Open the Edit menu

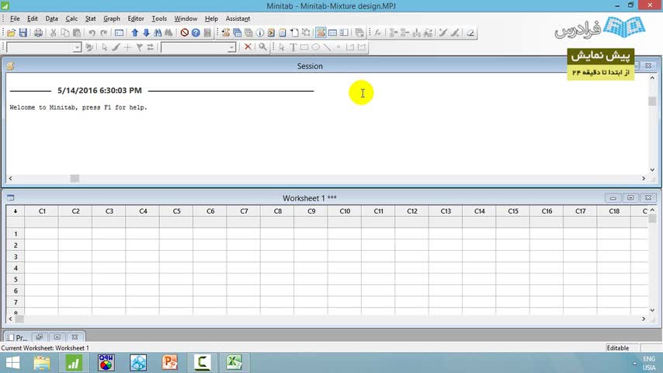[x=32, y=19]
